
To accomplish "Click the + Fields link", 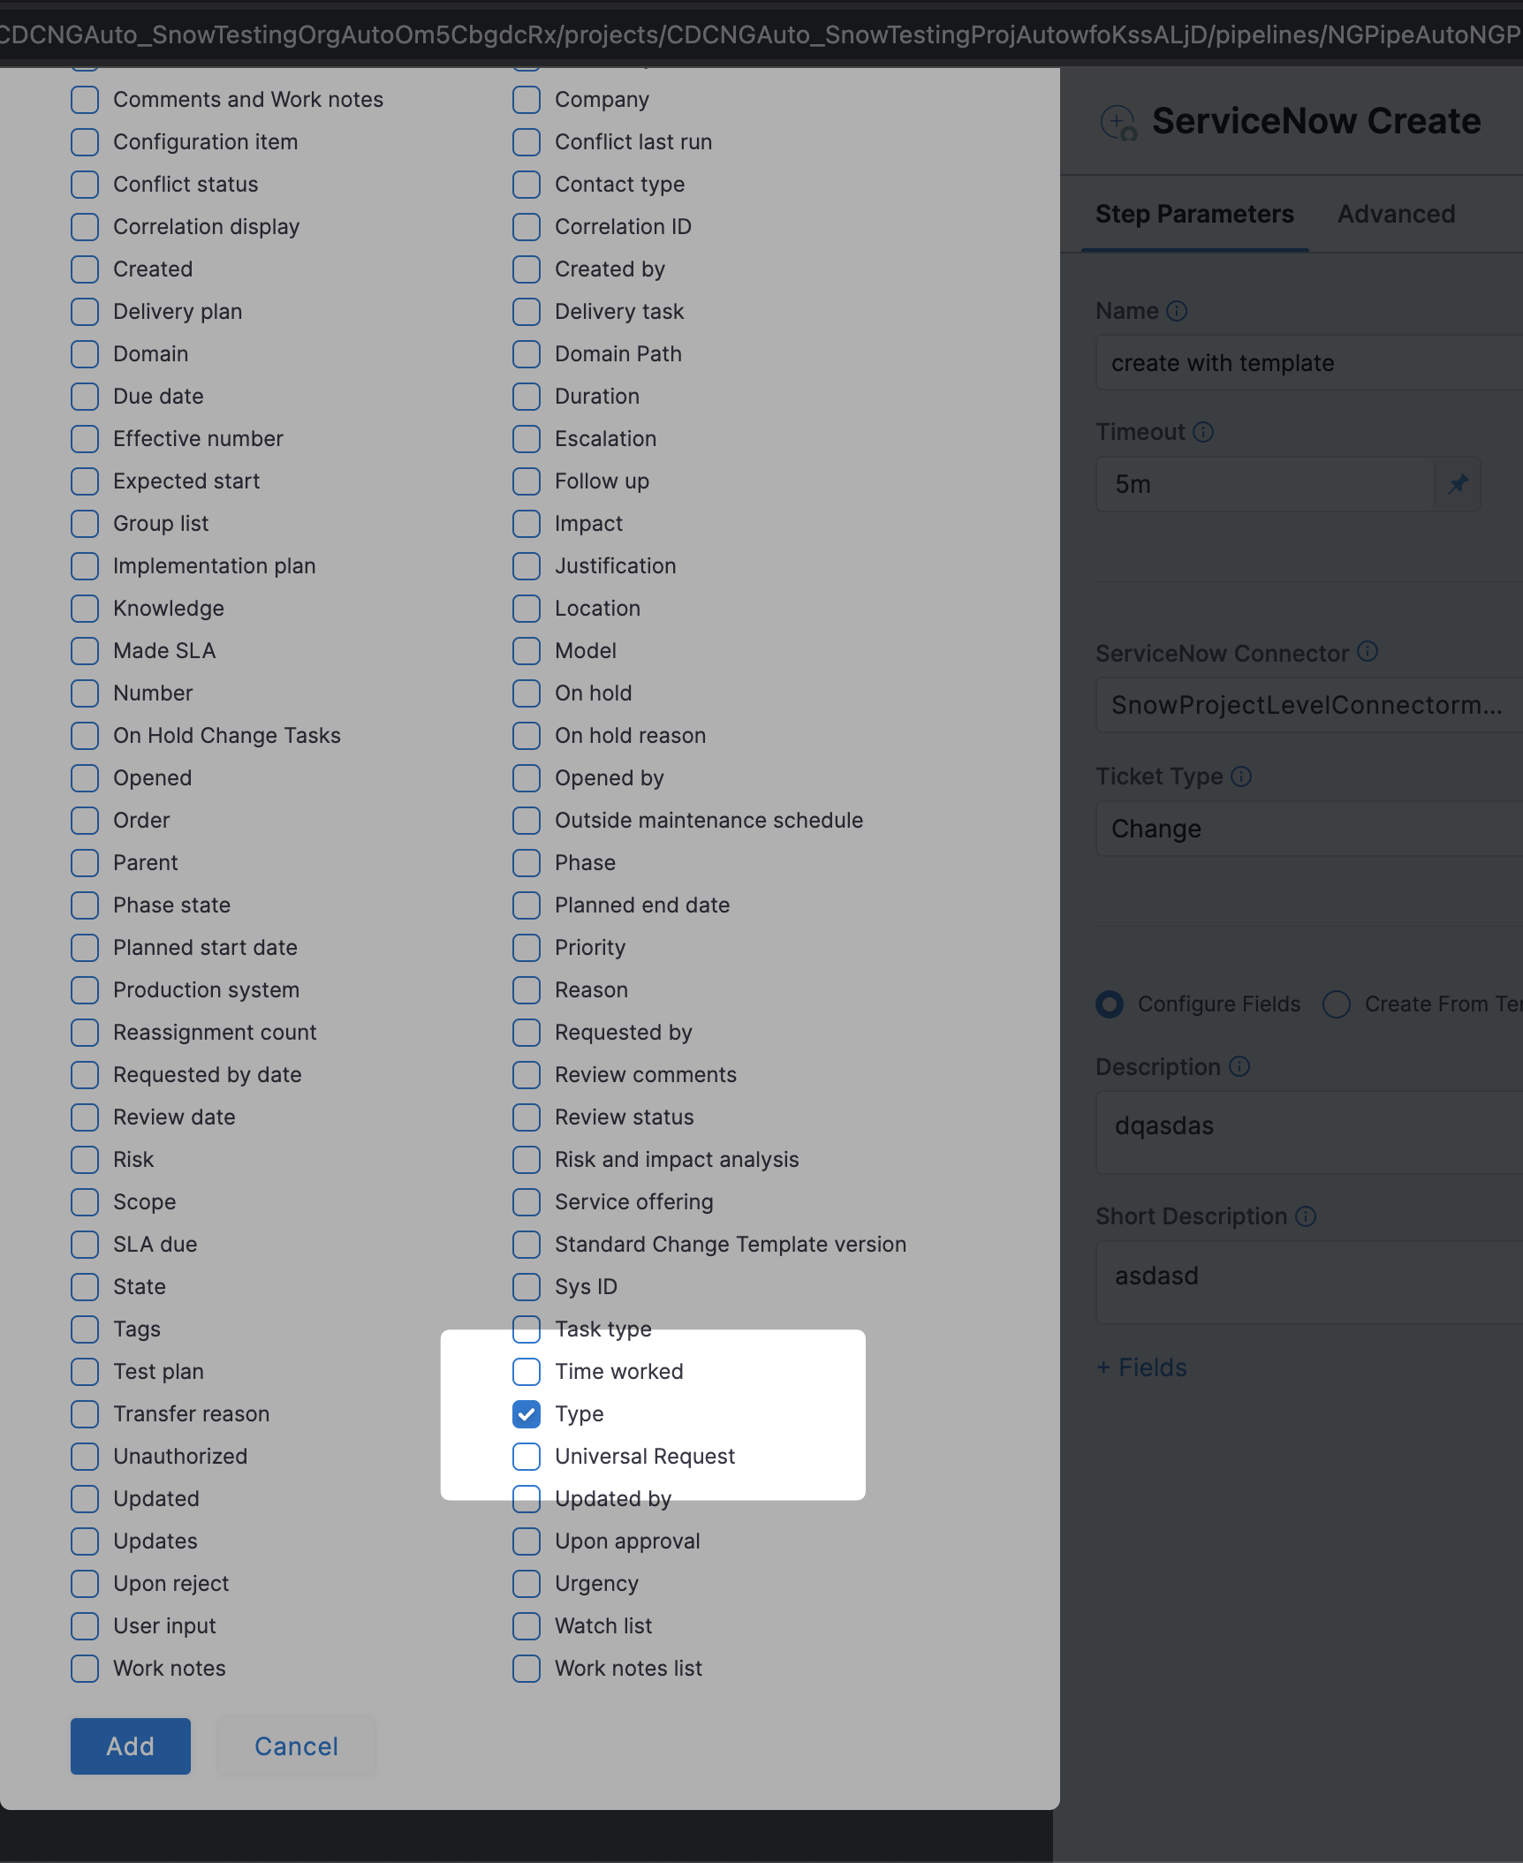I will point(1141,1367).
